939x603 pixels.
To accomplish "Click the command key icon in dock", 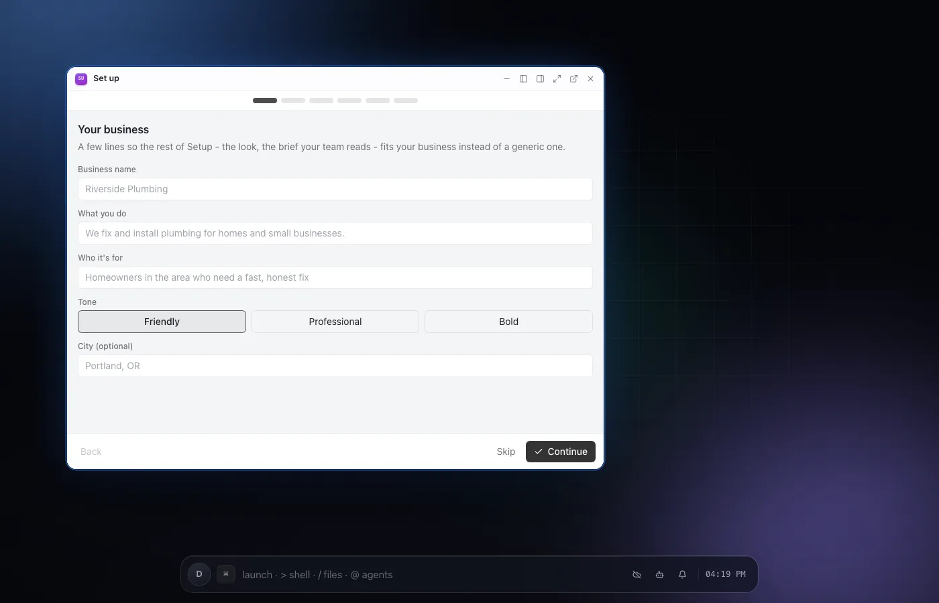I will 226,574.
